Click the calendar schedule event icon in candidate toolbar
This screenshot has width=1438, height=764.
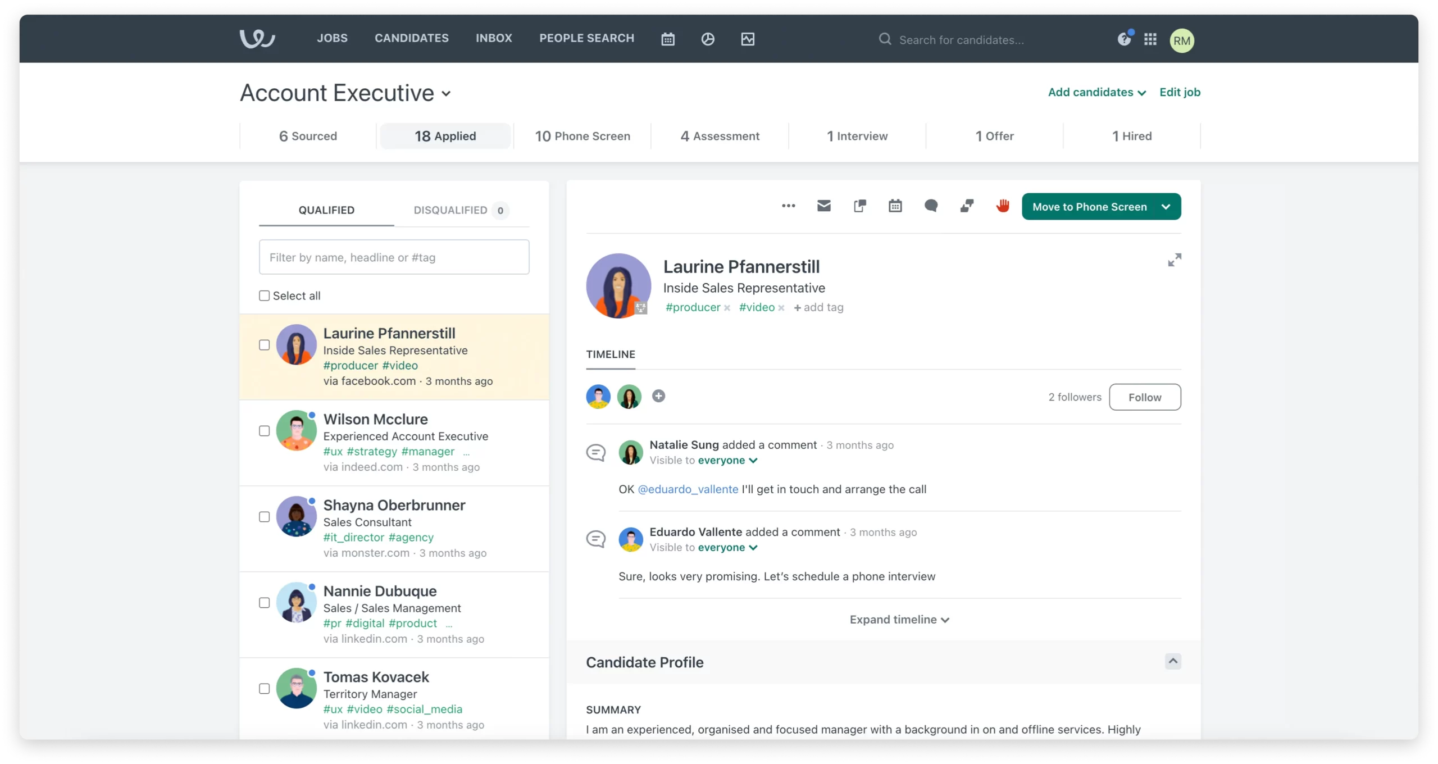(x=895, y=206)
